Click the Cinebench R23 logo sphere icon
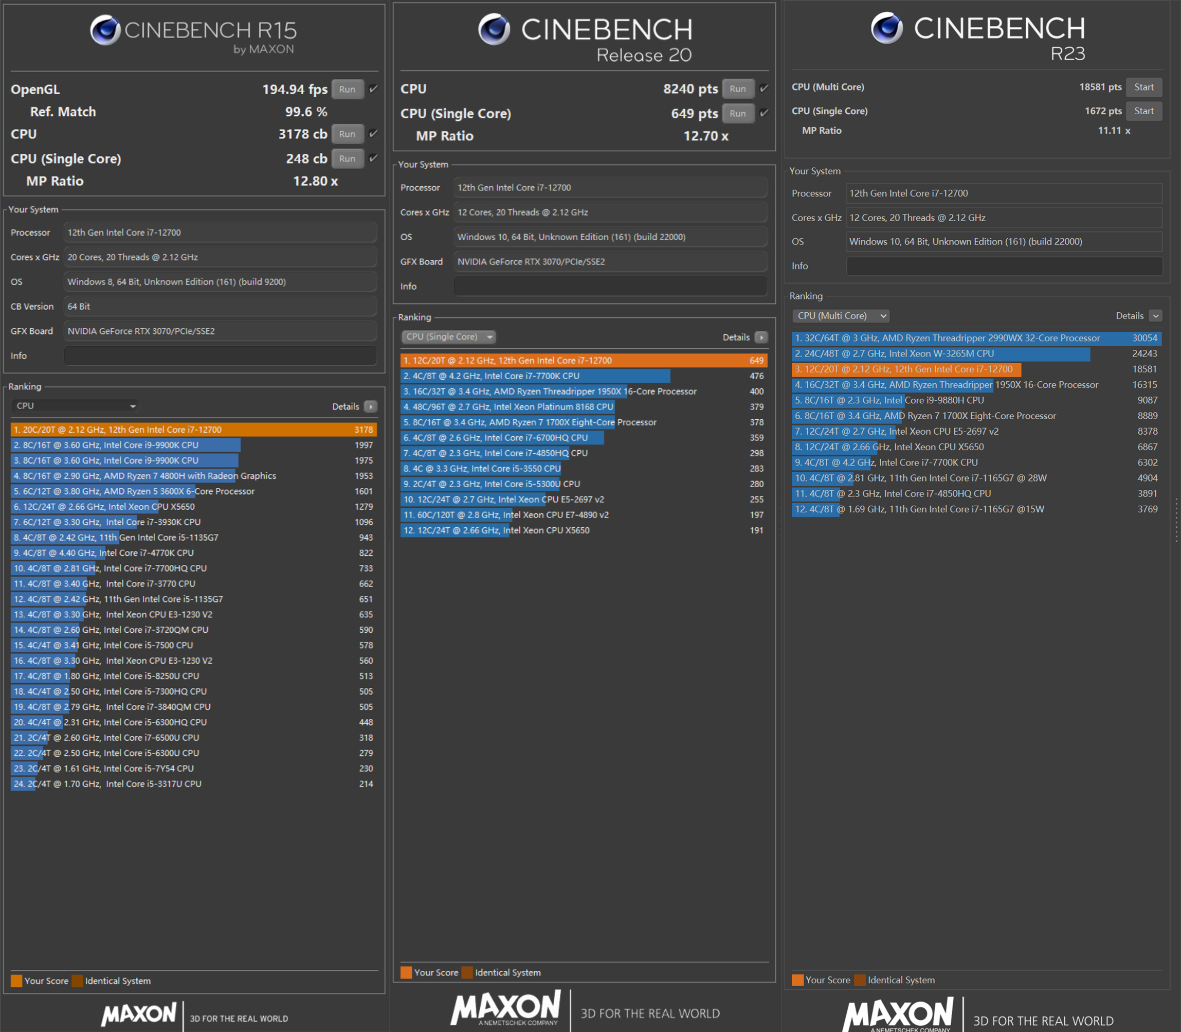1181x1032 pixels. [x=886, y=28]
